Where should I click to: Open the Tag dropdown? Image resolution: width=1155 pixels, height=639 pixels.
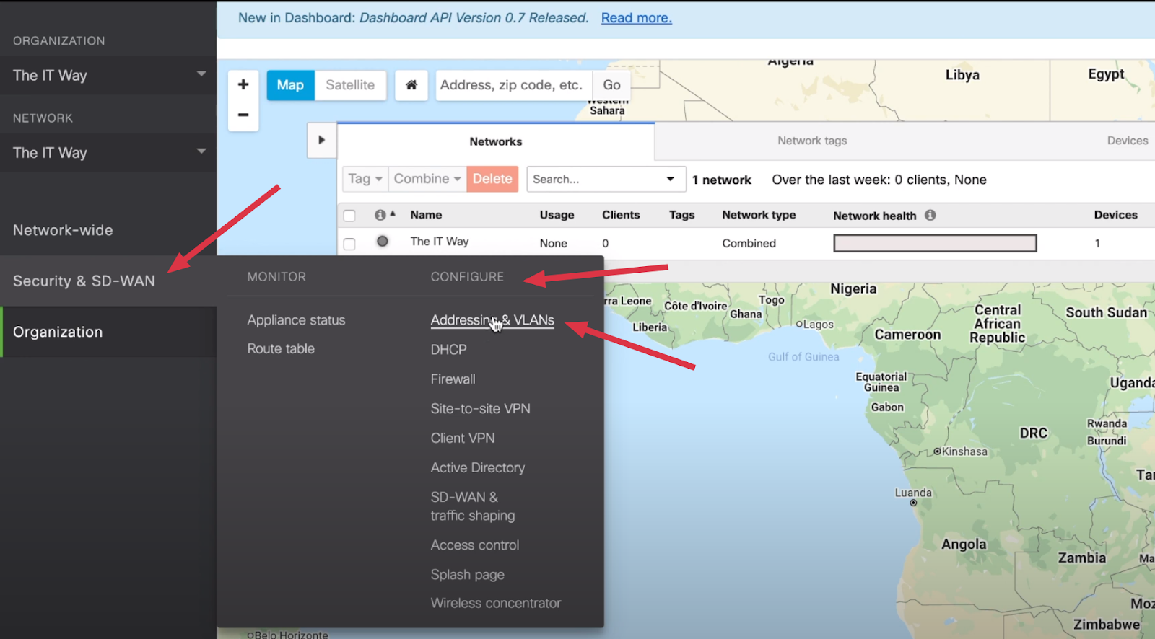[x=365, y=179]
